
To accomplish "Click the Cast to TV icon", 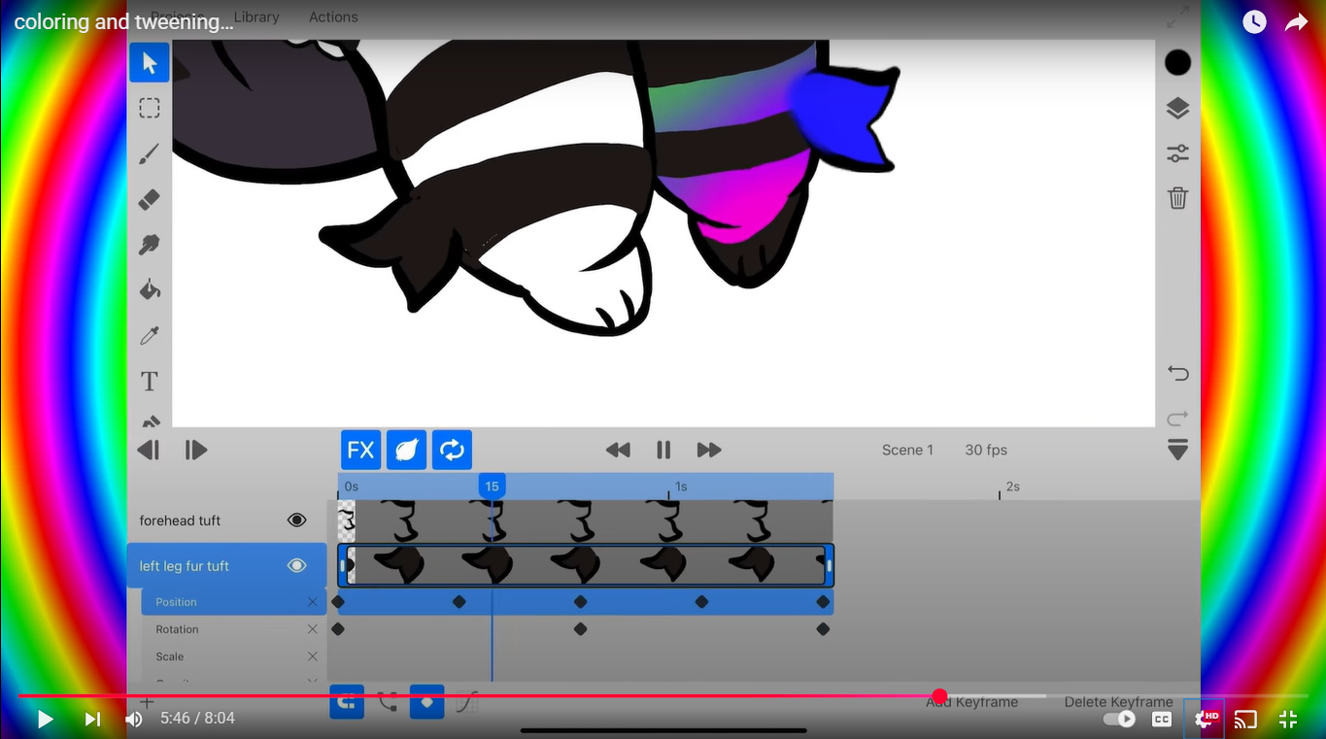I will click(x=1245, y=720).
